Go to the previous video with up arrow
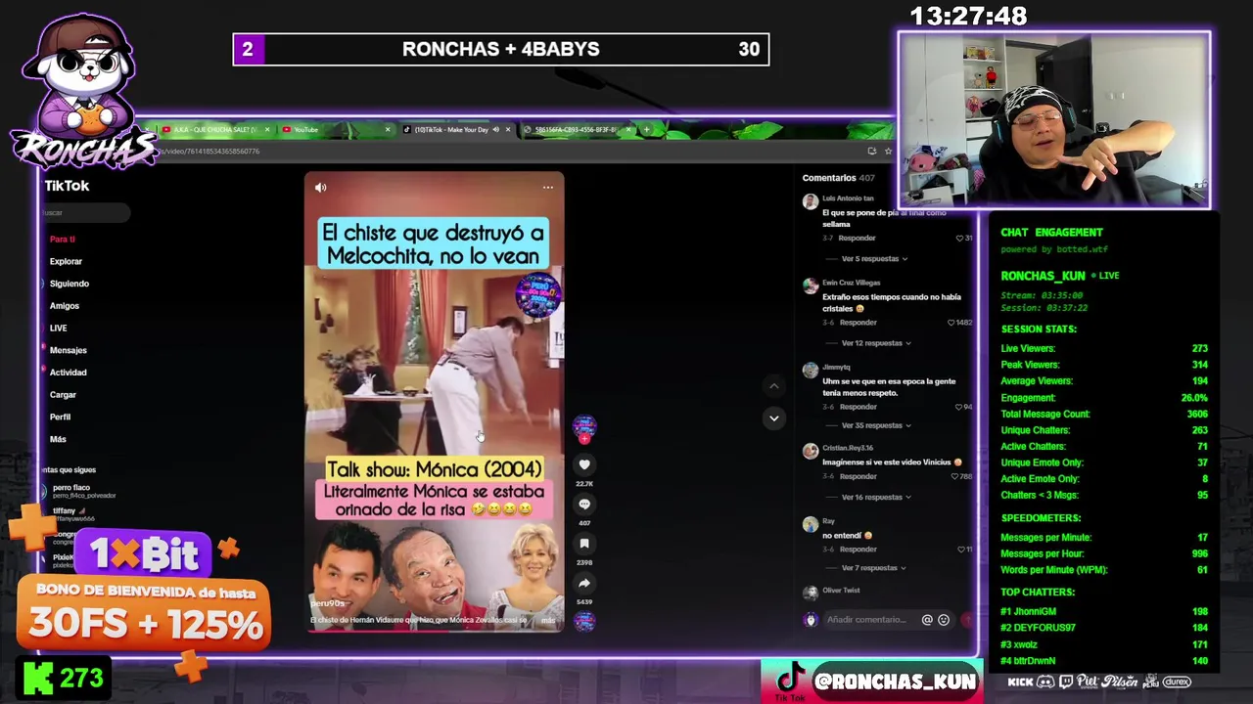The image size is (1253, 704). (x=773, y=386)
